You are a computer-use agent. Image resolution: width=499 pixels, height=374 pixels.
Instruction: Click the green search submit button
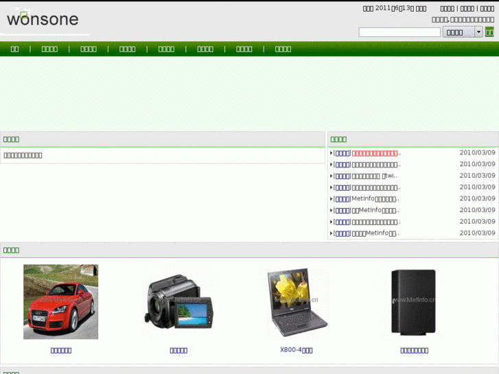point(489,32)
